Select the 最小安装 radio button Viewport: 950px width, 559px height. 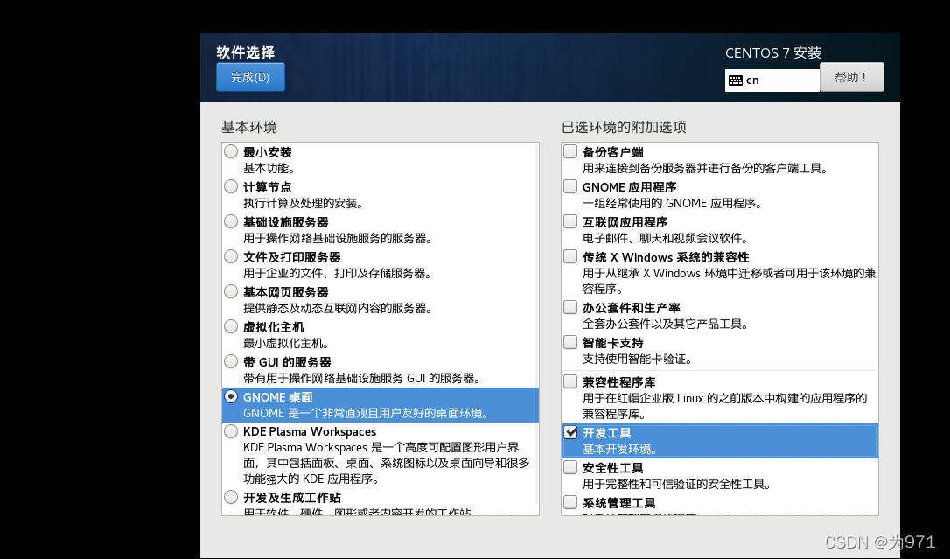point(231,151)
